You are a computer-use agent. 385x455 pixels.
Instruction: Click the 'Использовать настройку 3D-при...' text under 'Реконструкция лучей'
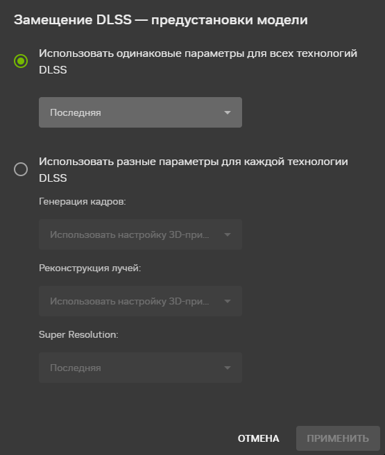coord(130,301)
